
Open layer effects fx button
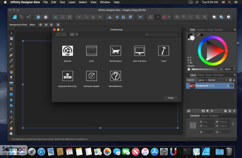pos(212,111)
